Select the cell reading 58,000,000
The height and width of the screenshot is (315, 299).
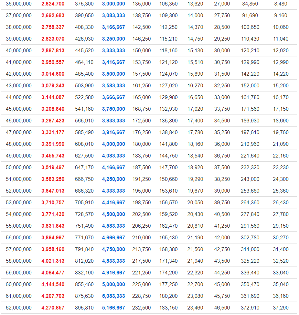pyautogui.click(x=19, y=261)
